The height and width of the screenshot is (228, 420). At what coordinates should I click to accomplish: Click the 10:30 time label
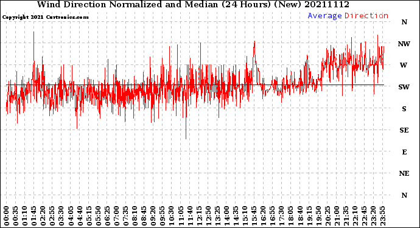tap(172, 216)
